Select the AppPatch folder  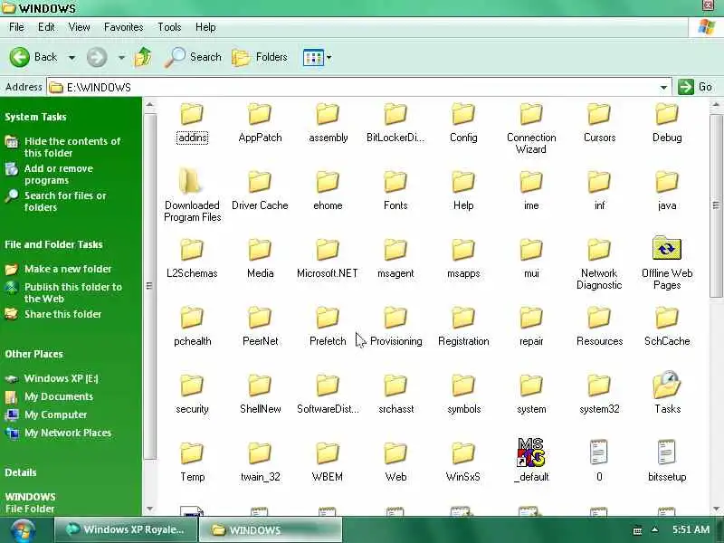coord(260,124)
